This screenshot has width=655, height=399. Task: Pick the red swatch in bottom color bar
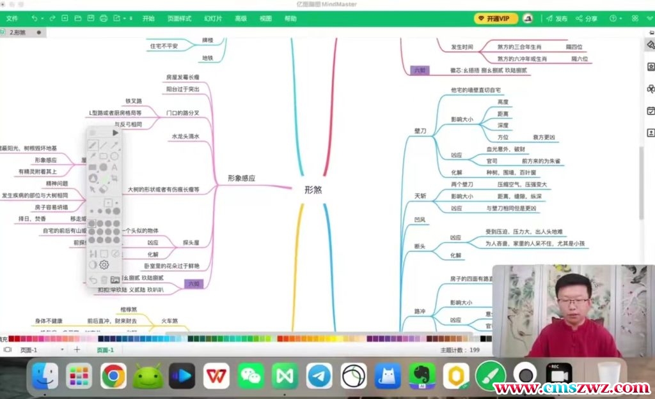click(18, 338)
